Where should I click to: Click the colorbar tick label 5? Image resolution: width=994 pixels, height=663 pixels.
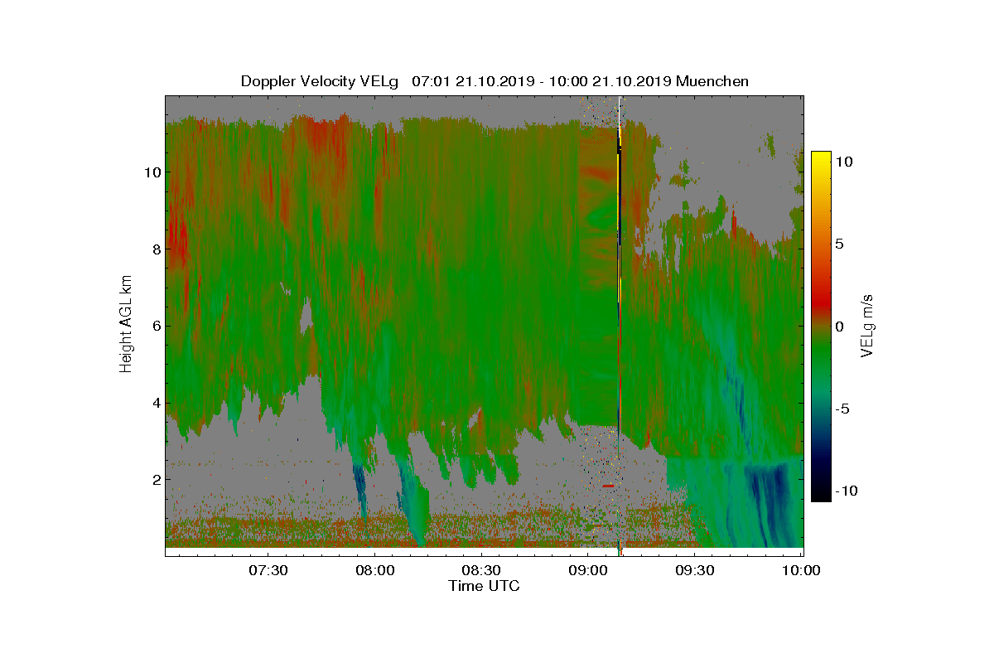coord(838,244)
